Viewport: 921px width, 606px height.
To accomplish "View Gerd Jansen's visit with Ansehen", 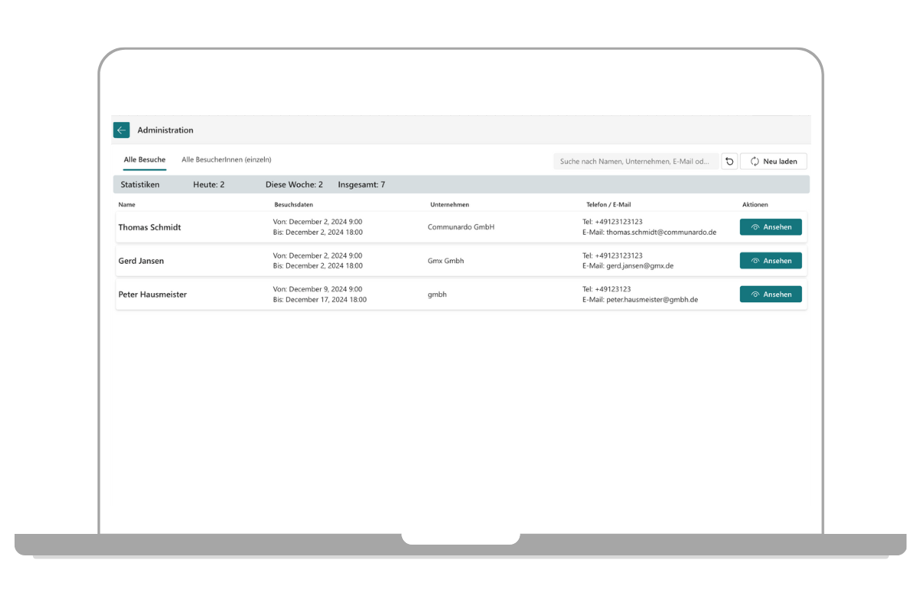I will (x=771, y=261).
